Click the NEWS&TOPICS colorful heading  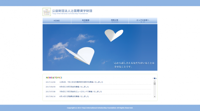coord(54,78)
